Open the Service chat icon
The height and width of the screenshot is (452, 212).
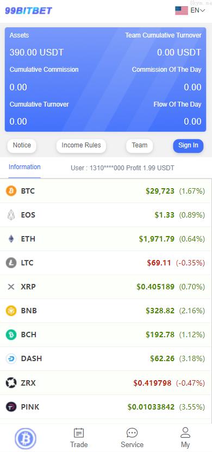coord(132,432)
